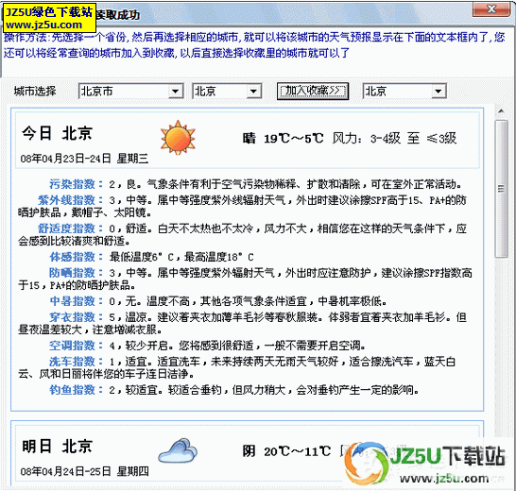The width and height of the screenshot is (516, 491).
Task: Click the 中暑指数 label
Action: click(77, 301)
